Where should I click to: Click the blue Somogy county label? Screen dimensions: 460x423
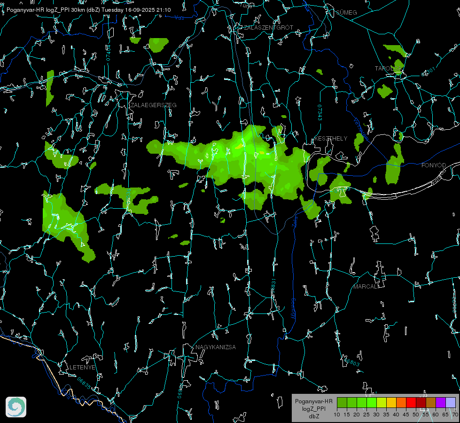tap(293, 308)
